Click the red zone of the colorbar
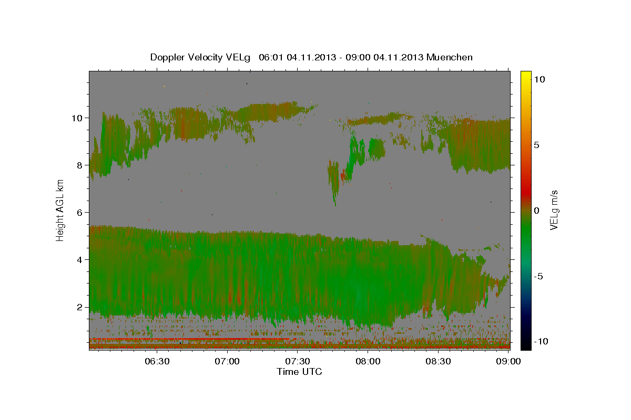The image size is (631, 420). pyautogui.click(x=525, y=192)
